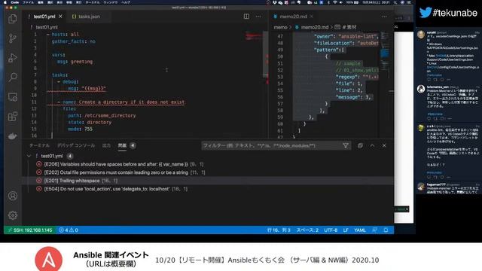Open the Apple menu in menu bar
The image size is (482, 271).
(x=5, y=2)
